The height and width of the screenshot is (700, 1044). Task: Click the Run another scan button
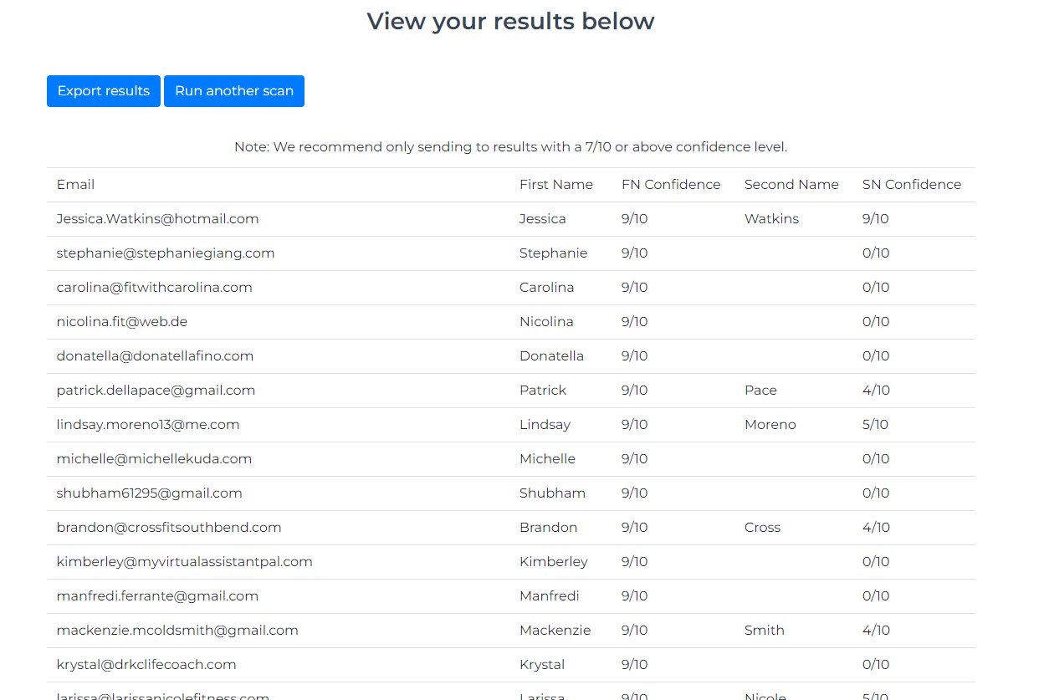[x=234, y=91]
